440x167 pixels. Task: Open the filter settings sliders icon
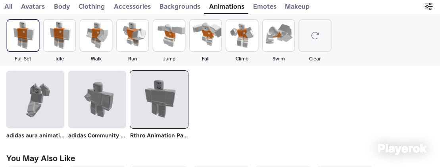point(428,6)
